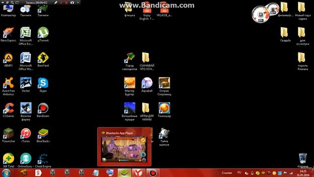Select the BarnYard game icon
Viewport: 314px width, 177px height.
point(43,60)
